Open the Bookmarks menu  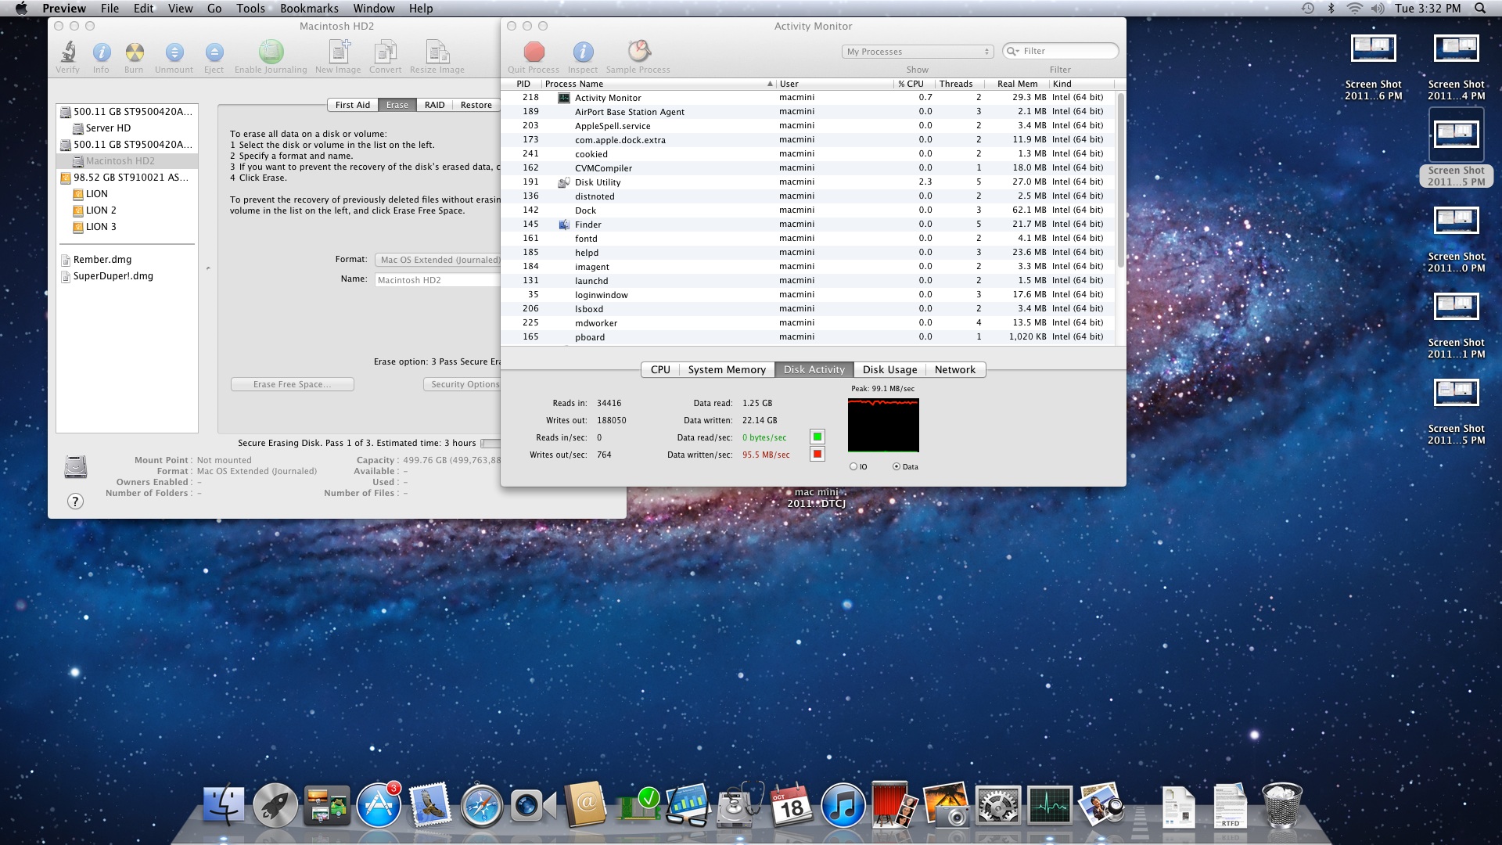309,9
